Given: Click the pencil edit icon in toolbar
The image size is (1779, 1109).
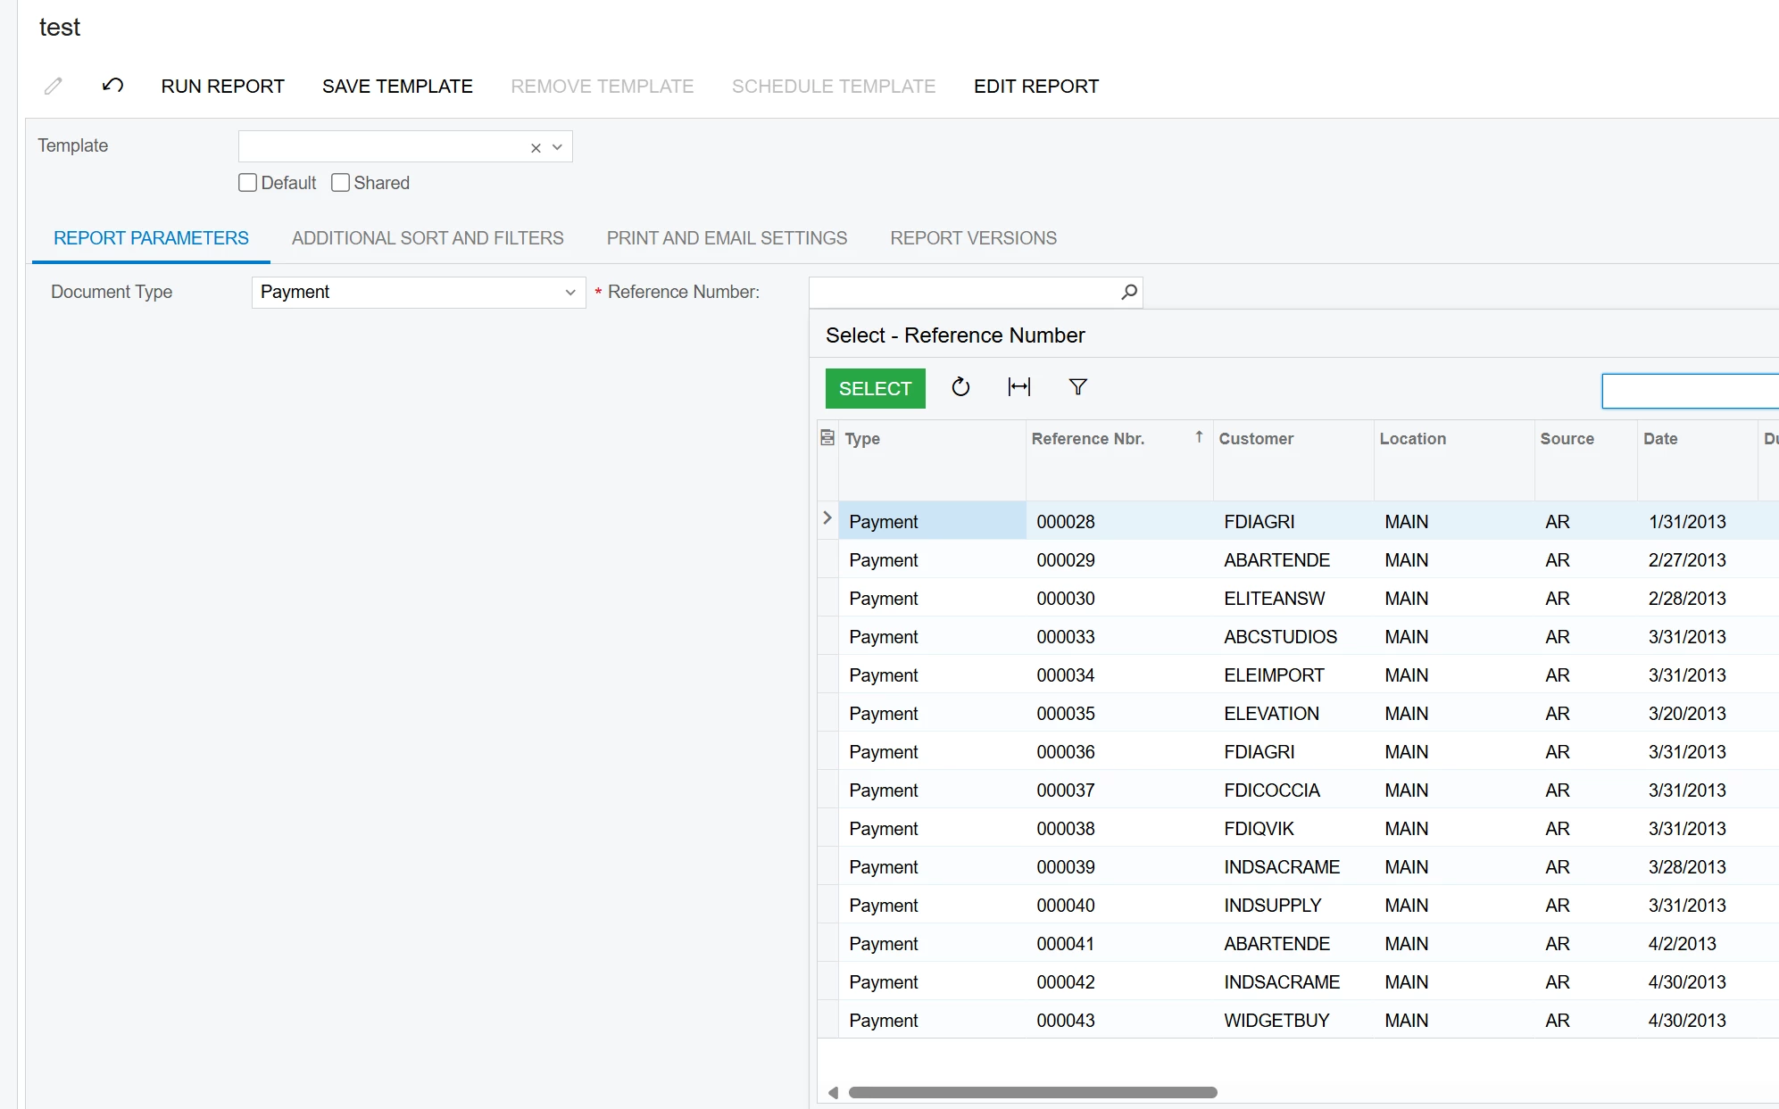Looking at the screenshot, I should pyautogui.click(x=54, y=86).
